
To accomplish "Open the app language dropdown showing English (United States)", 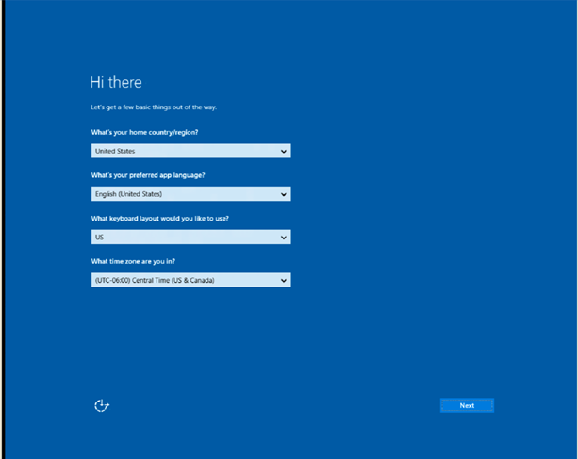I will tap(191, 194).
